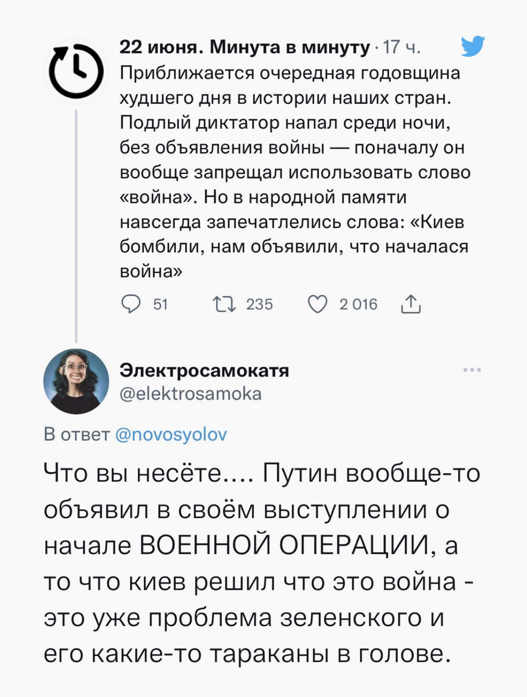Show the 235 retweets count
Viewport: 527px width, 697px height.
tap(259, 304)
